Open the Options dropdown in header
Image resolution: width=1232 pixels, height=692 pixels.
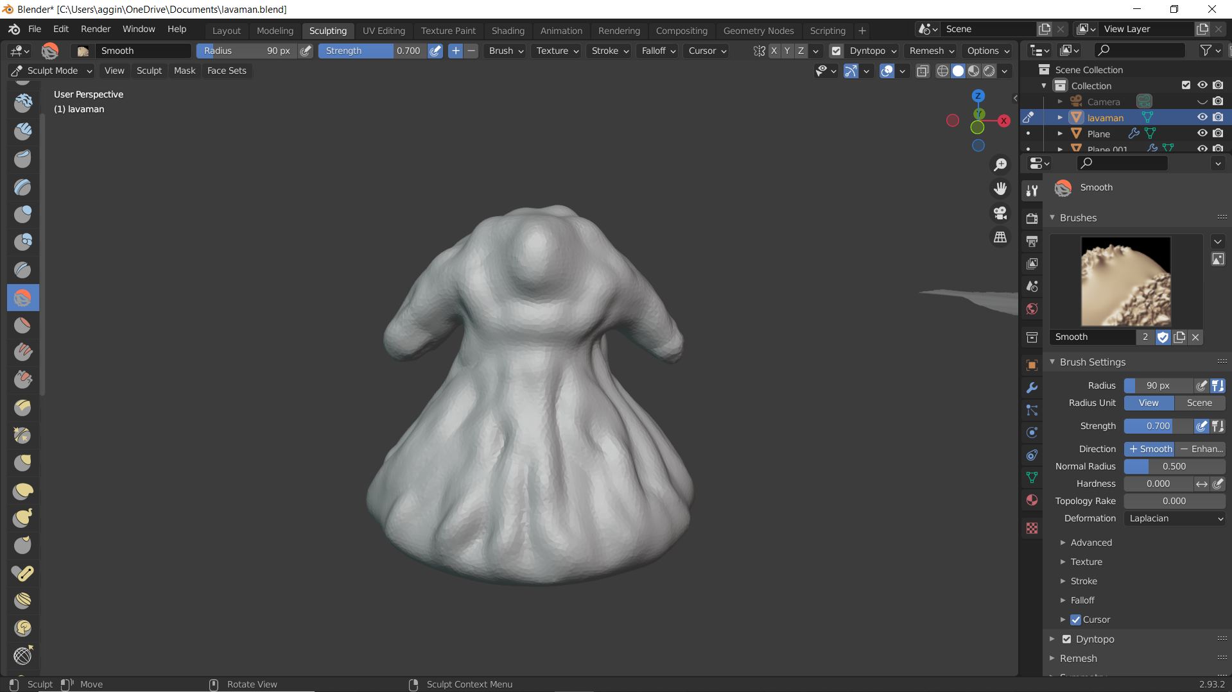pyautogui.click(x=988, y=51)
